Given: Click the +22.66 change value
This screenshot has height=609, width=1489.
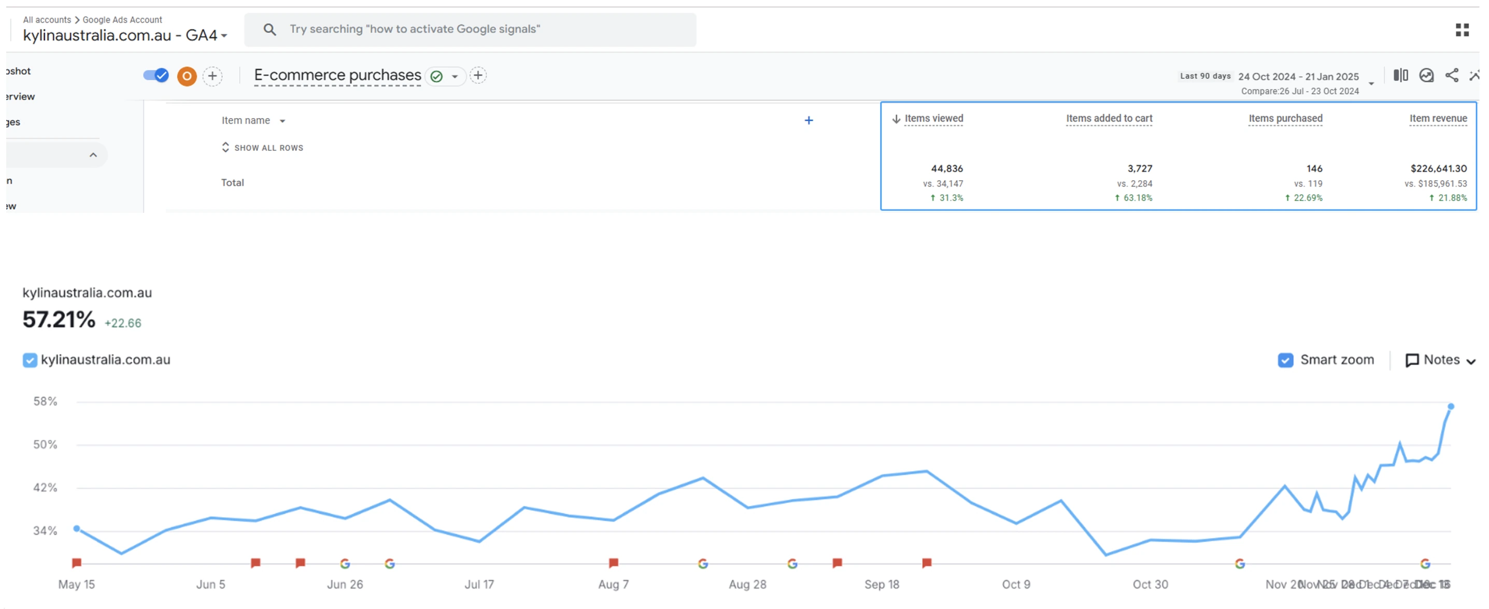Looking at the screenshot, I should (122, 323).
